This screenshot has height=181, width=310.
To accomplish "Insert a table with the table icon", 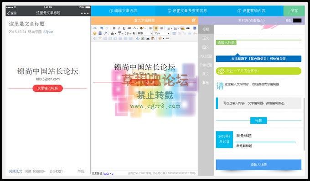I will [174, 33].
